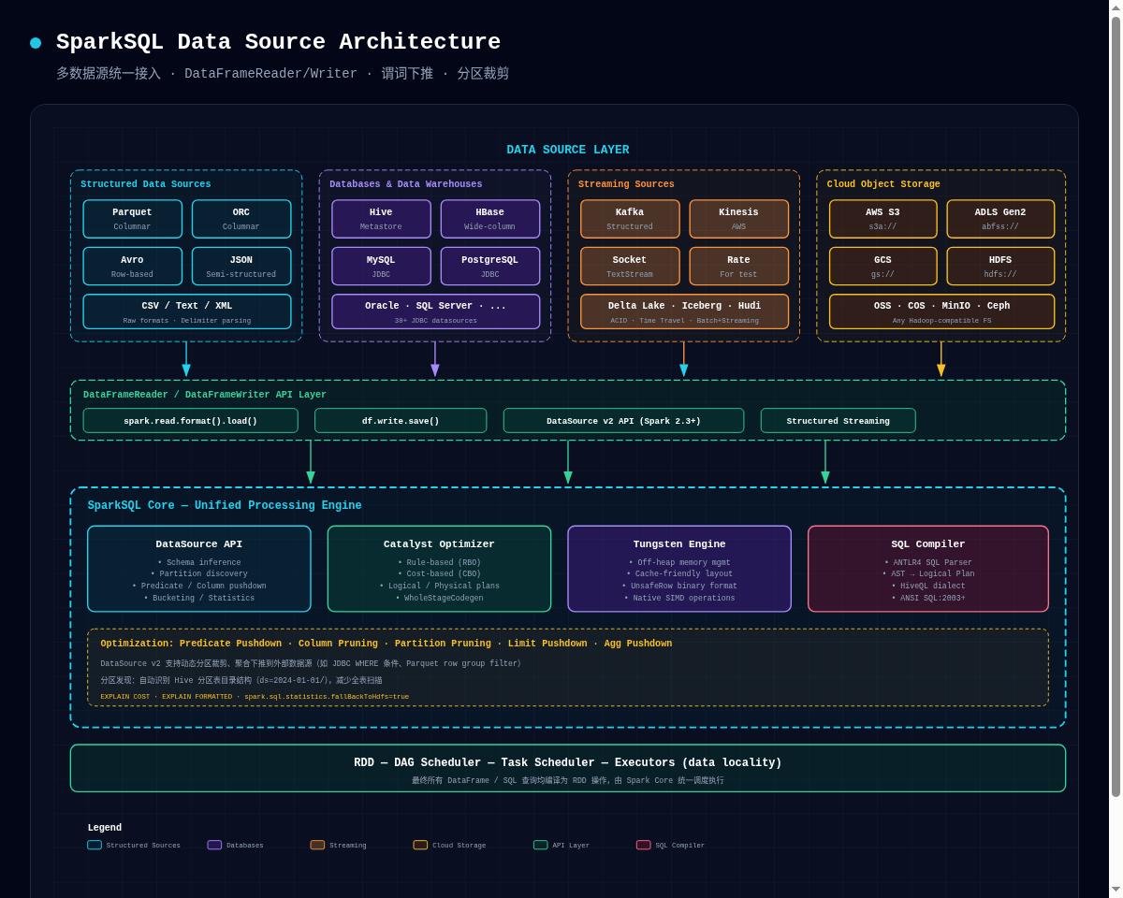Click the Streaming legend swatch
The image size is (1123, 898).
(x=317, y=845)
